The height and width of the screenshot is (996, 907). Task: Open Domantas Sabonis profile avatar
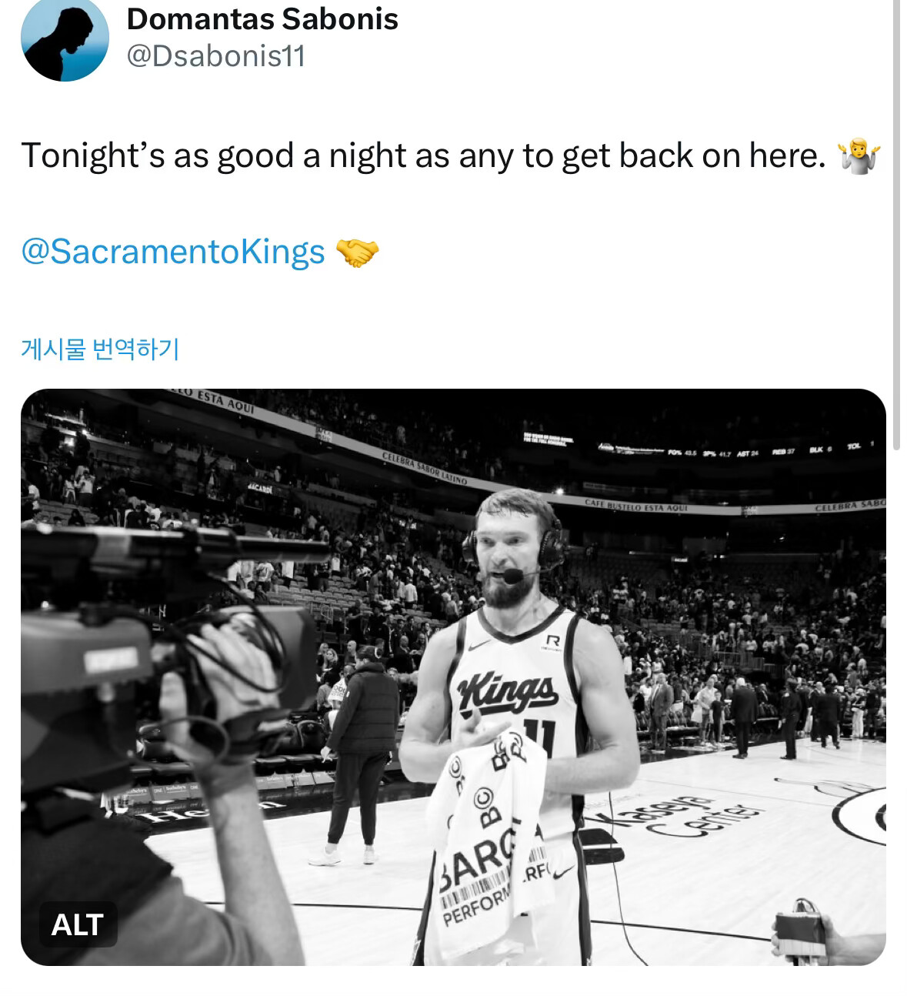coord(65,38)
